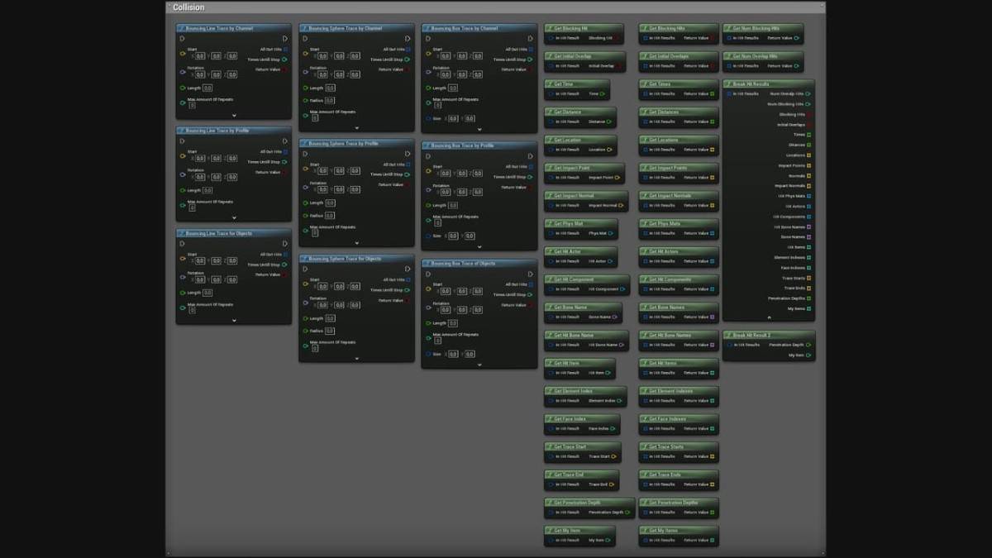Click Size Y field in Bouncing Box Trace by Profile
992x558 pixels.
(x=470, y=236)
